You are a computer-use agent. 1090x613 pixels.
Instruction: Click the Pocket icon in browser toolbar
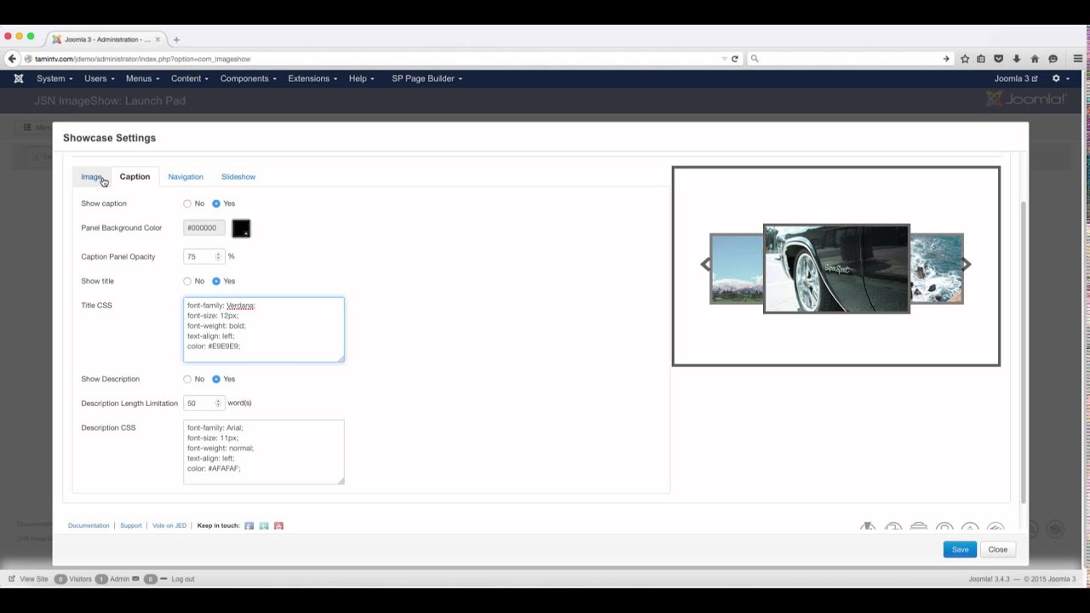point(999,59)
